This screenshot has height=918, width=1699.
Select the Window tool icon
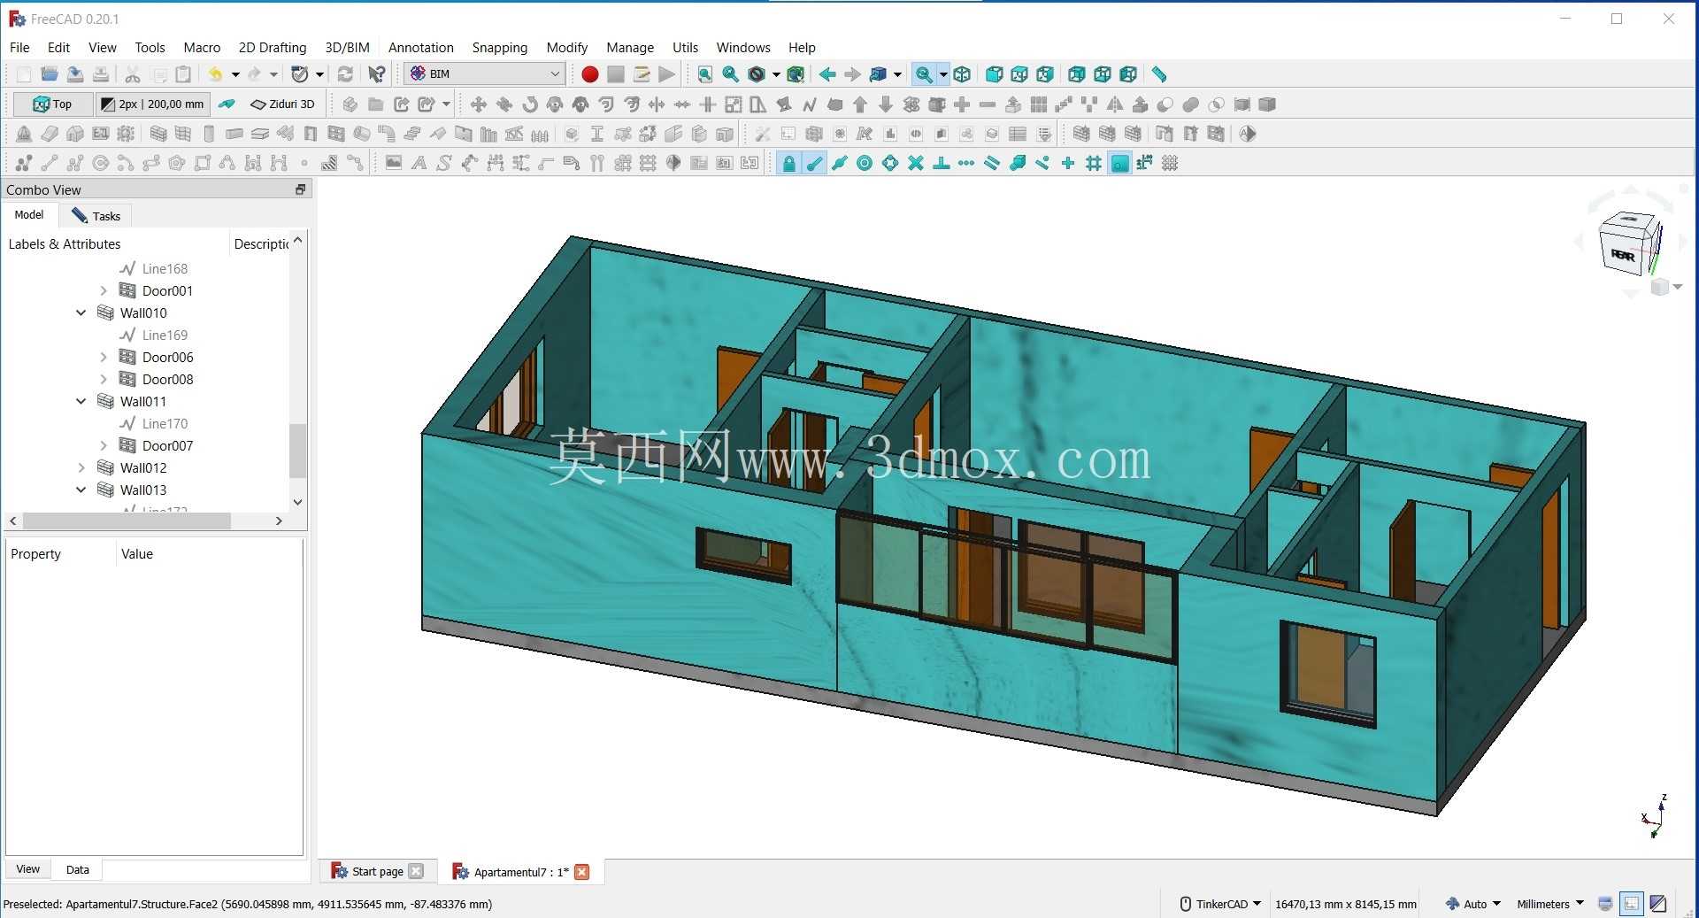click(x=336, y=134)
